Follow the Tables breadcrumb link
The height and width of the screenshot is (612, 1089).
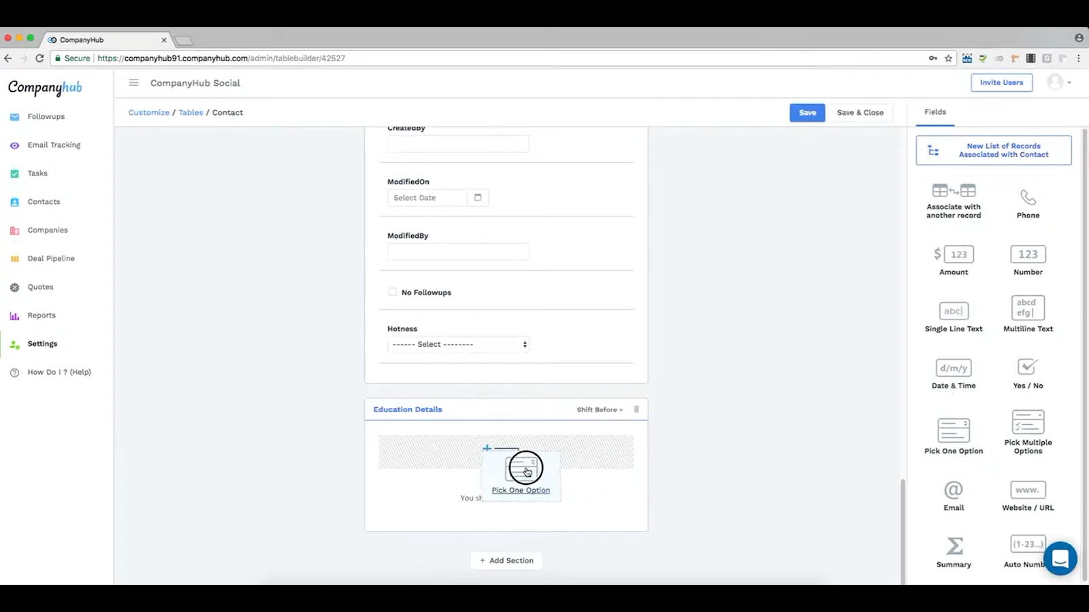tap(191, 113)
